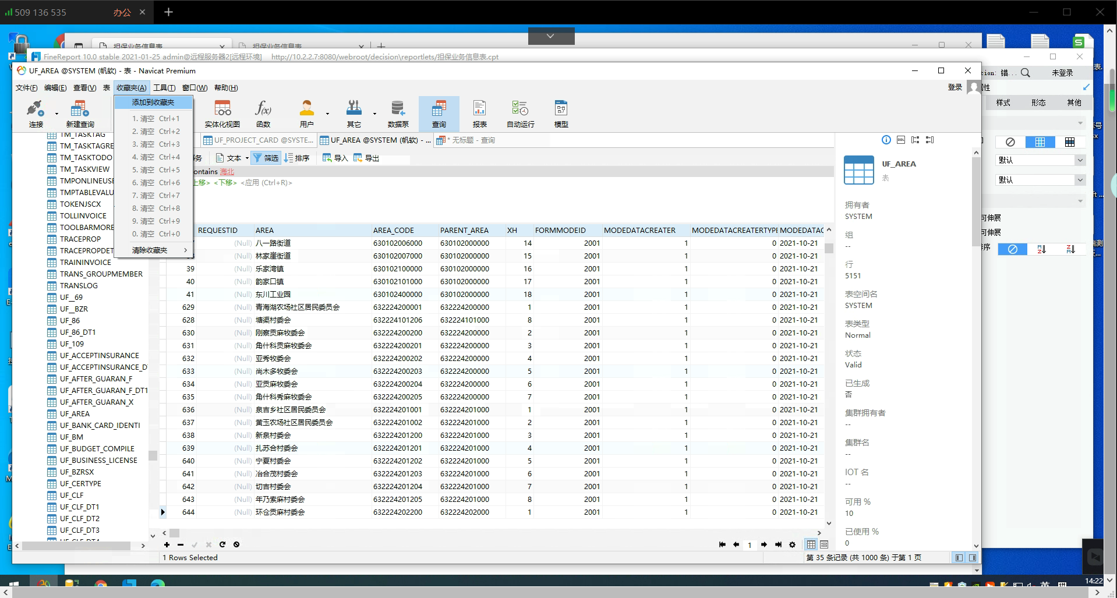Click the delete record minus icon
1117x598 pixels.
[x=181, y=544]
